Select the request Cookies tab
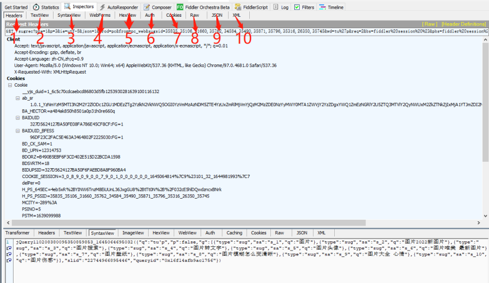Image resolution: width=489 pixels, height=283 pixels. (x=174, y=15)
